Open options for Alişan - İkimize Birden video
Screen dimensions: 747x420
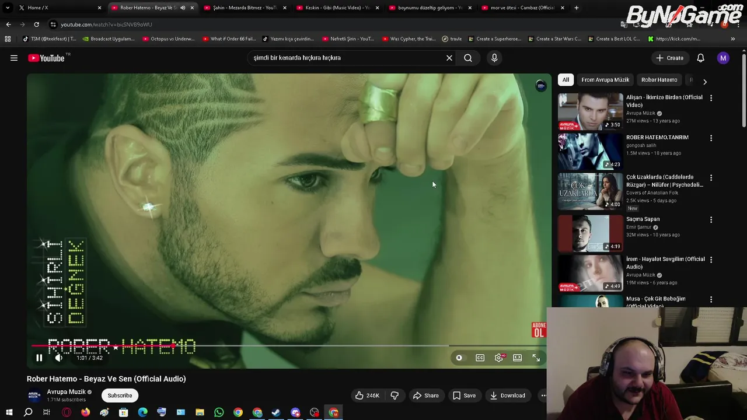tap(711, 98)
